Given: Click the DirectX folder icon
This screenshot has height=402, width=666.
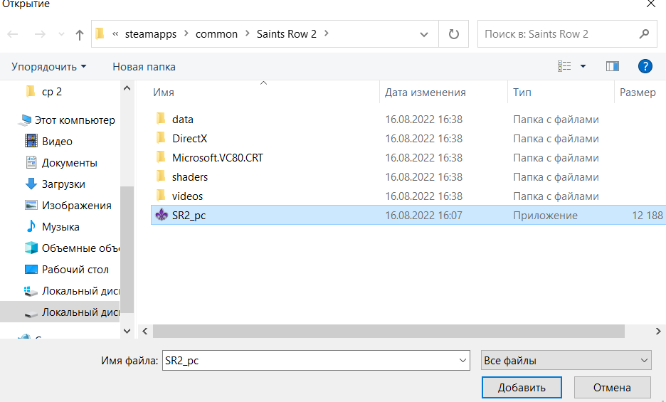Looking at the screenshot, I should pos(161,138).
